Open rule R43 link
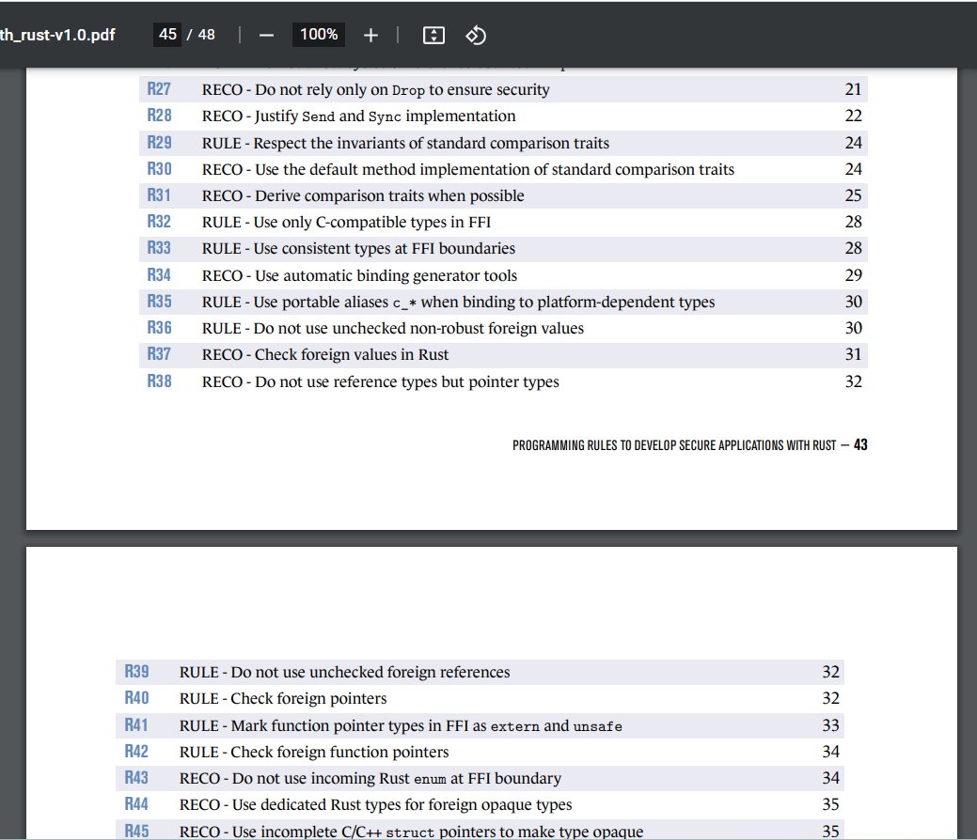The width and height of the screenshot is (977, 840). pyautogui.click(x=136, y=778)
